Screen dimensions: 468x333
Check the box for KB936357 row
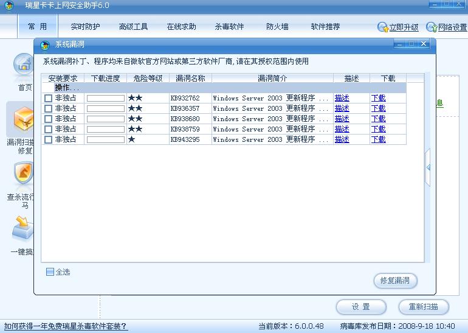tap(48, 108)
